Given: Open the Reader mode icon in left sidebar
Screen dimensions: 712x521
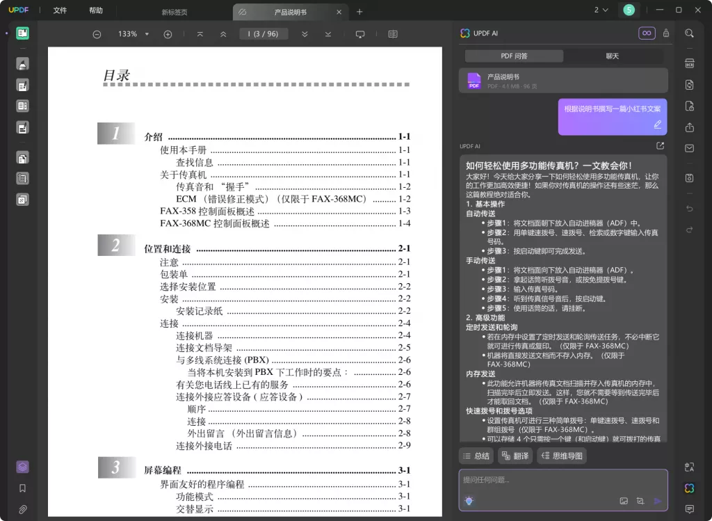Looking at the screenshot, I should (x=22, y=33).
